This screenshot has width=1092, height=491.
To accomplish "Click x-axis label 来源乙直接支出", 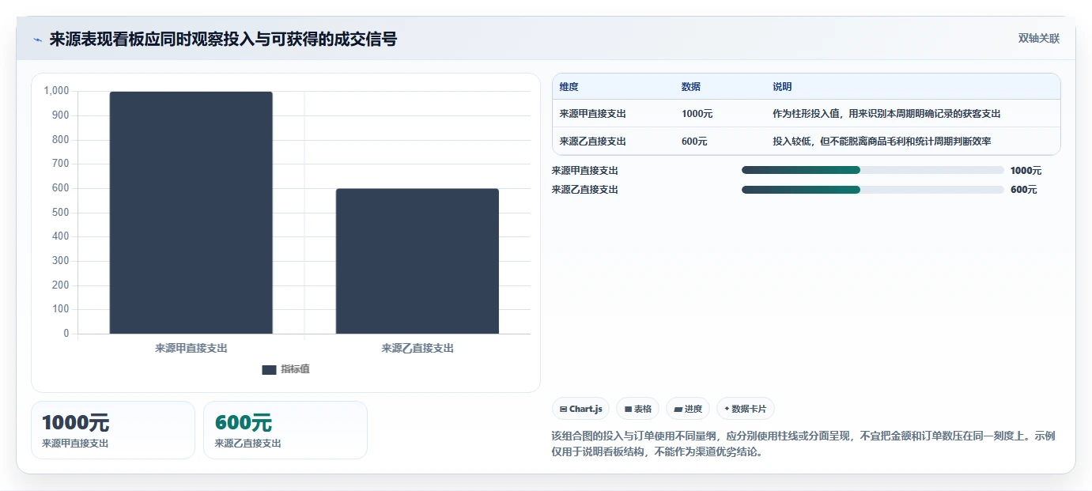I will pyautogui.click(x=418, y=348).
